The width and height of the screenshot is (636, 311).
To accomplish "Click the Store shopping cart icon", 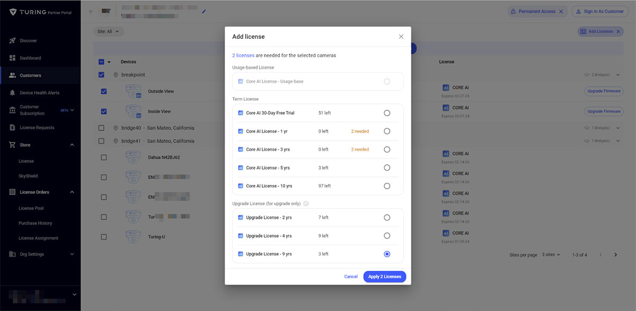I will 13,145.
